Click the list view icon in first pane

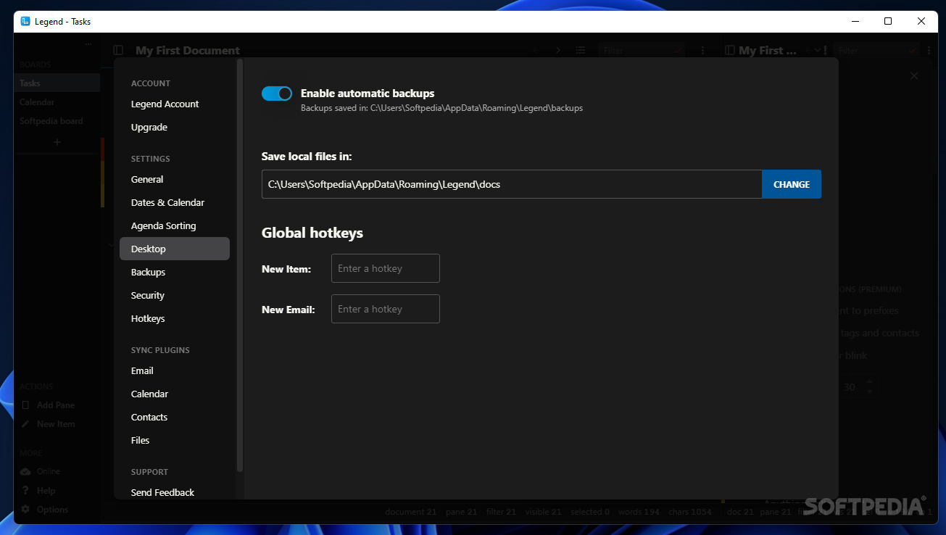[581, 50]
